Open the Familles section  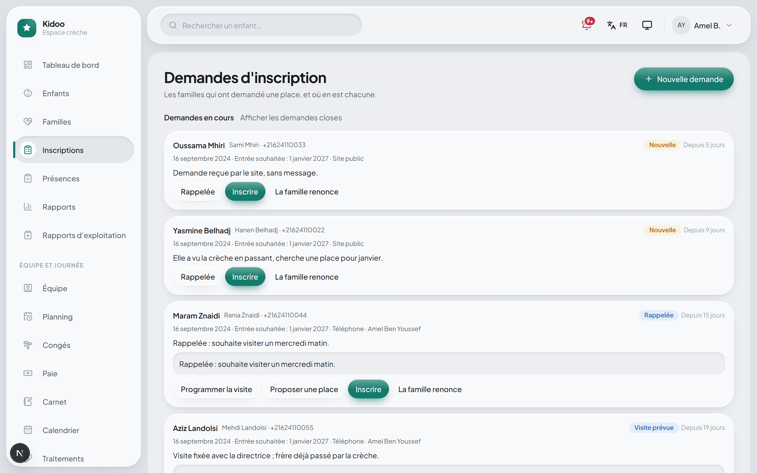(74, 122)
